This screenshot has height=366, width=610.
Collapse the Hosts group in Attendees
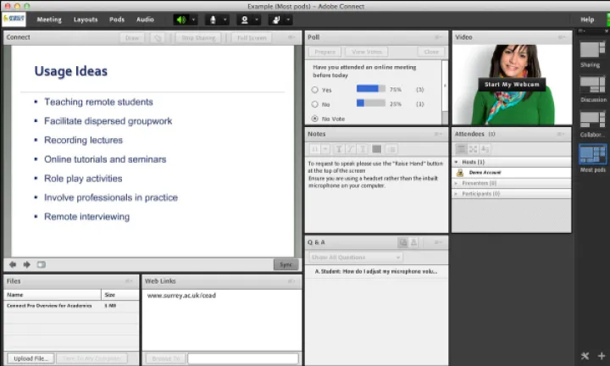(x=457, y=161)
